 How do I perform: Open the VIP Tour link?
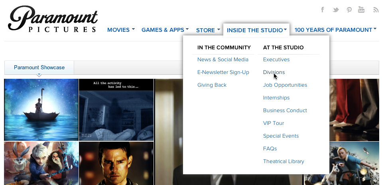point(274,123)
